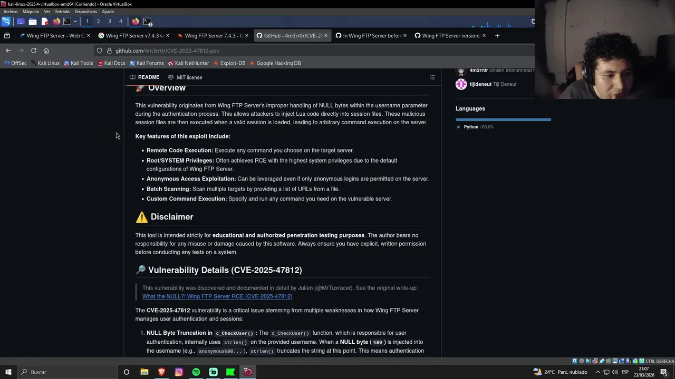Open the Archivo VirtualBox menu
Viewport: 675px width, 379px height.
click(x=10, y=12)
